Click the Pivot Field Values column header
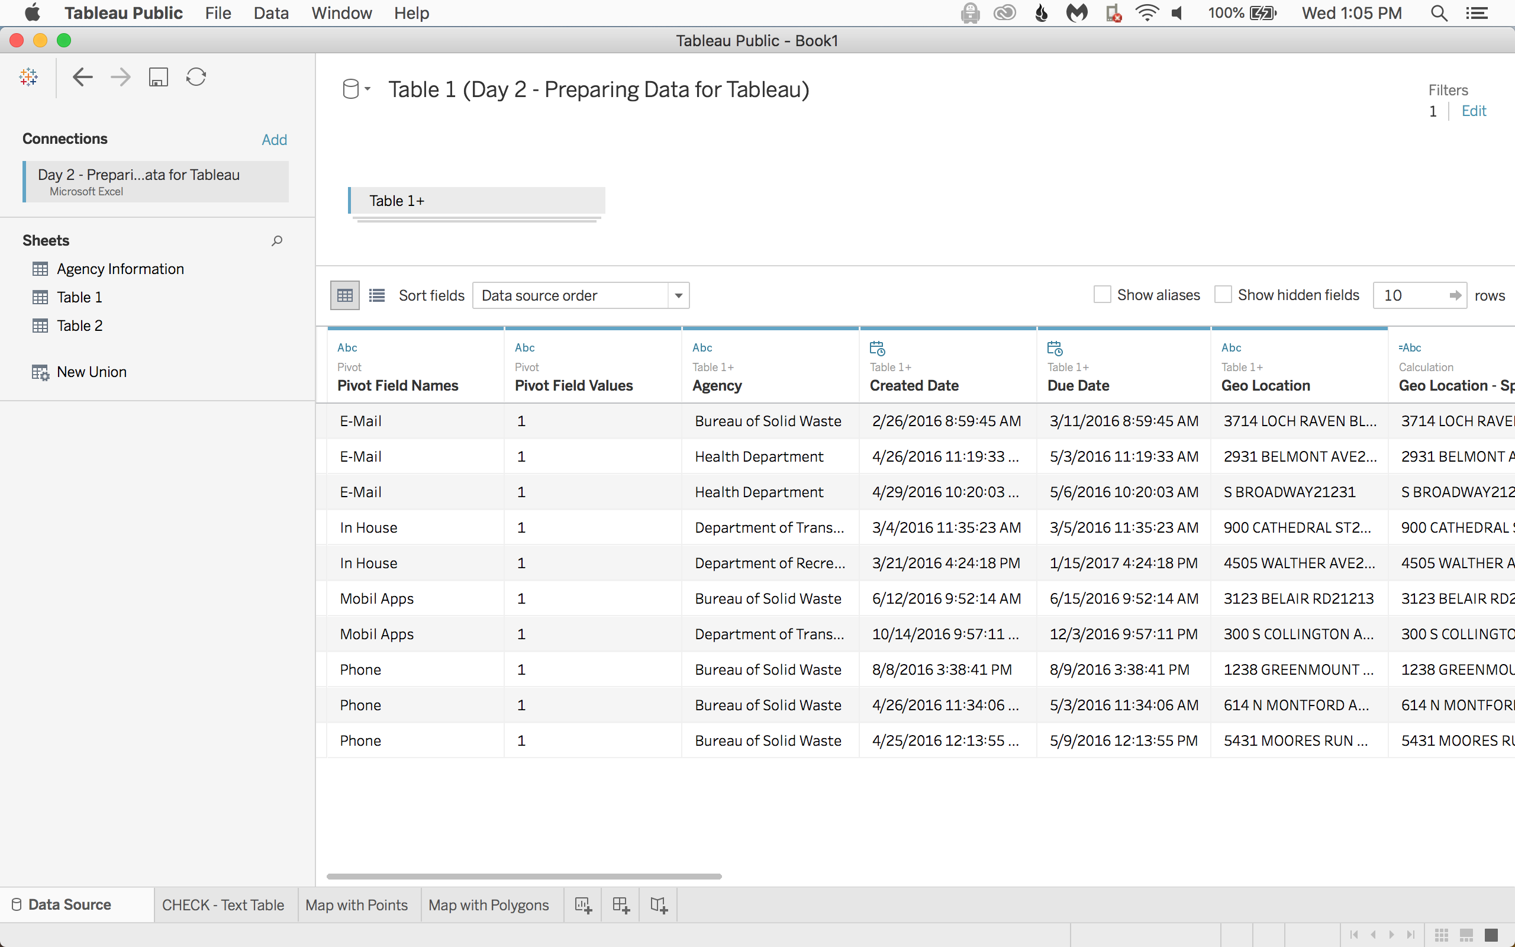Viewport: 1515px width, 947px height. point(593,366)
